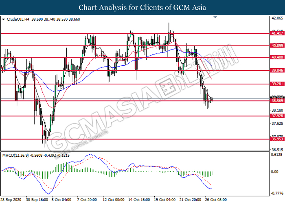The height and width of the screenshot is (203, 285).
Task: Click the 37.625 price axis value
Action: (277, 123)
